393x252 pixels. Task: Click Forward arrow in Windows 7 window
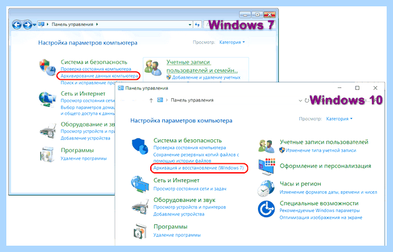click(27, 25)
